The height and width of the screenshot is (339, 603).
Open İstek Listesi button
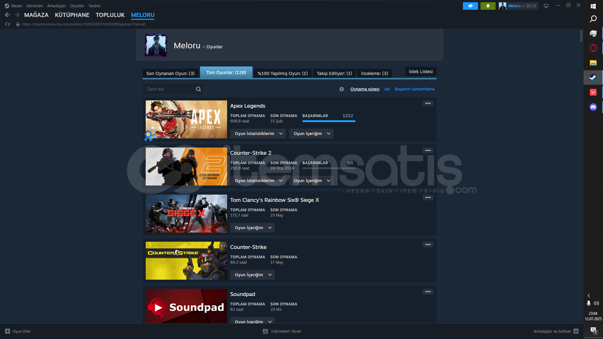pyautogui.click(x=421, y=72)
